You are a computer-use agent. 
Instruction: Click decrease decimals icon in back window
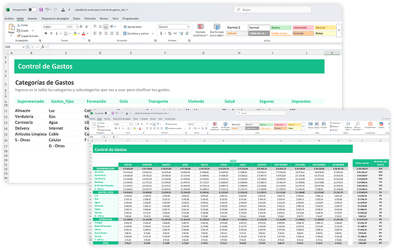[187, 34]
